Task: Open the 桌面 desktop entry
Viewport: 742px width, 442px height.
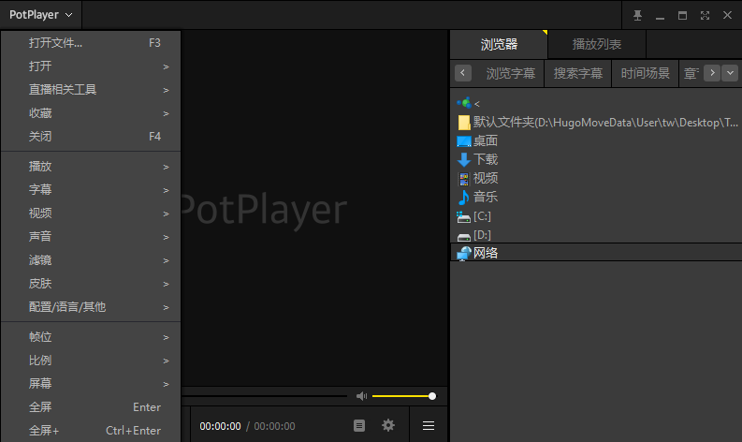Action: pos(477,140)
